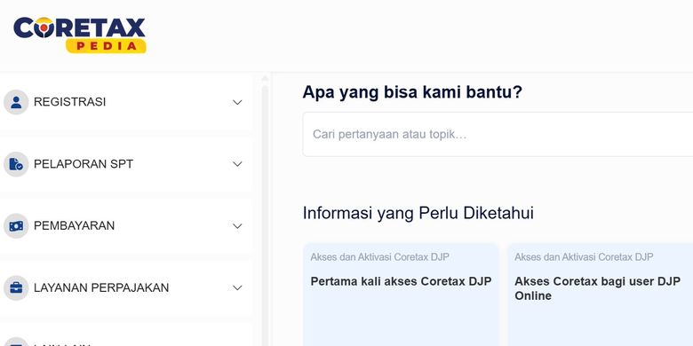Viewport: 693px width, 346px height.
Task: Click the Registrasi person icon
Action: pyautogui.click(x=16, y=102)
